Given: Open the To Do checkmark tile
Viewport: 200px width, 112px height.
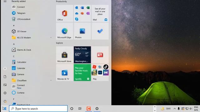Looking at the screenshot, I should [x=100, y=31].
